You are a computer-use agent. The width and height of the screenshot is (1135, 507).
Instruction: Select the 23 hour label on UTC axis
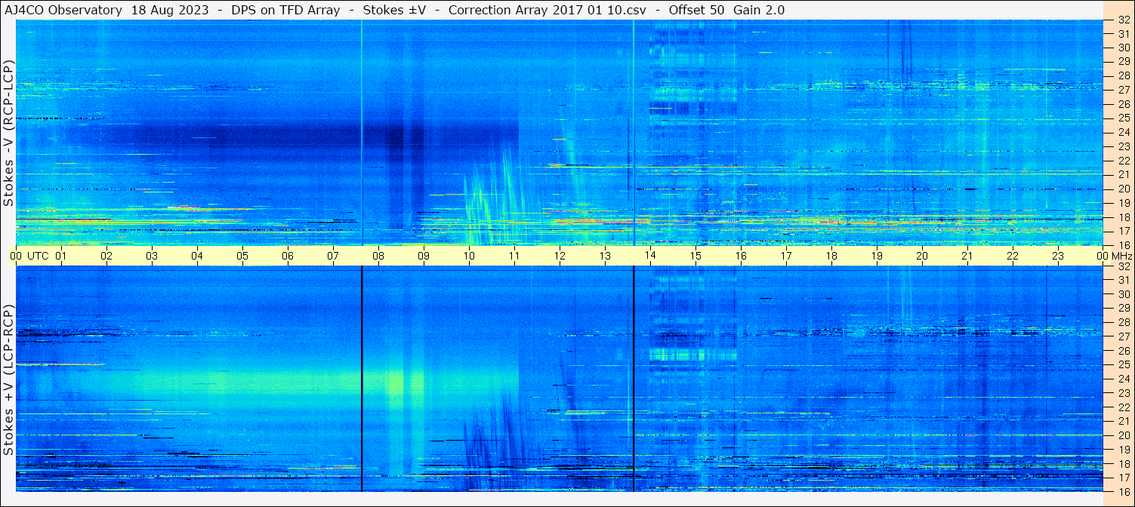(x=1057, y=256)
